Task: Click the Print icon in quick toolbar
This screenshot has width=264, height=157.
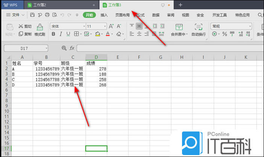Action: pos(47,15)
